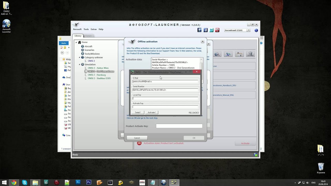Image resolution: width=331 pixels, height=186 pixels.
Task: Select OMSI 2 - Addon Wien
Action: coord(98,68)
